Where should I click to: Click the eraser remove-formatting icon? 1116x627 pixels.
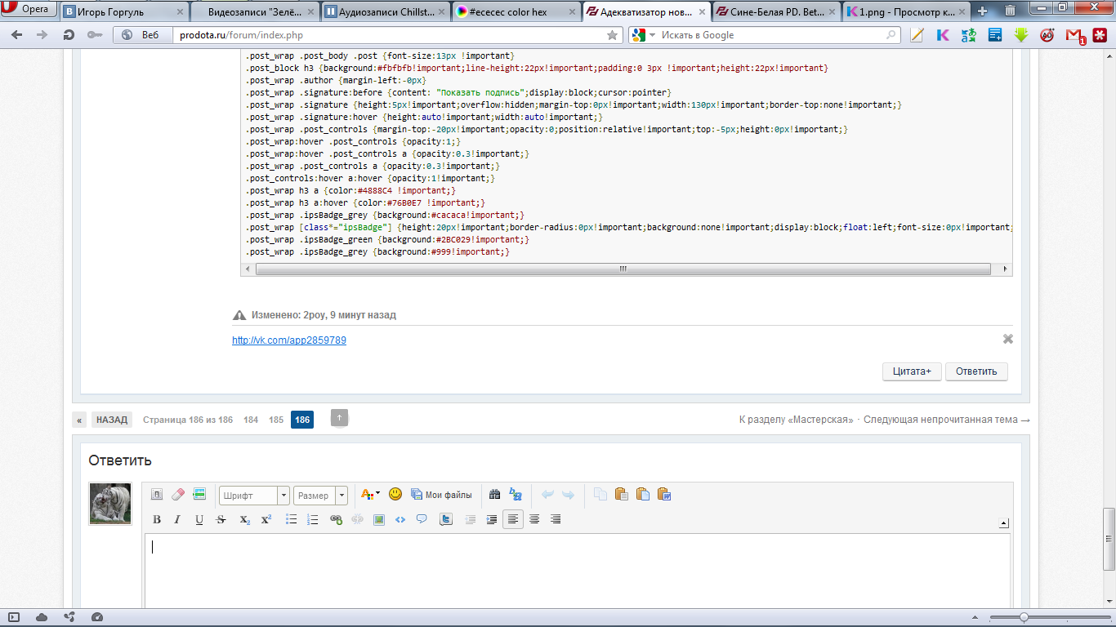[178, 494]
